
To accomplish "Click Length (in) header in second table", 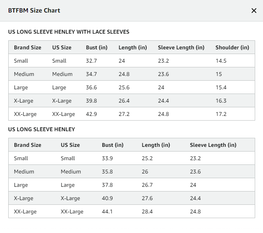I will point(156,145).
